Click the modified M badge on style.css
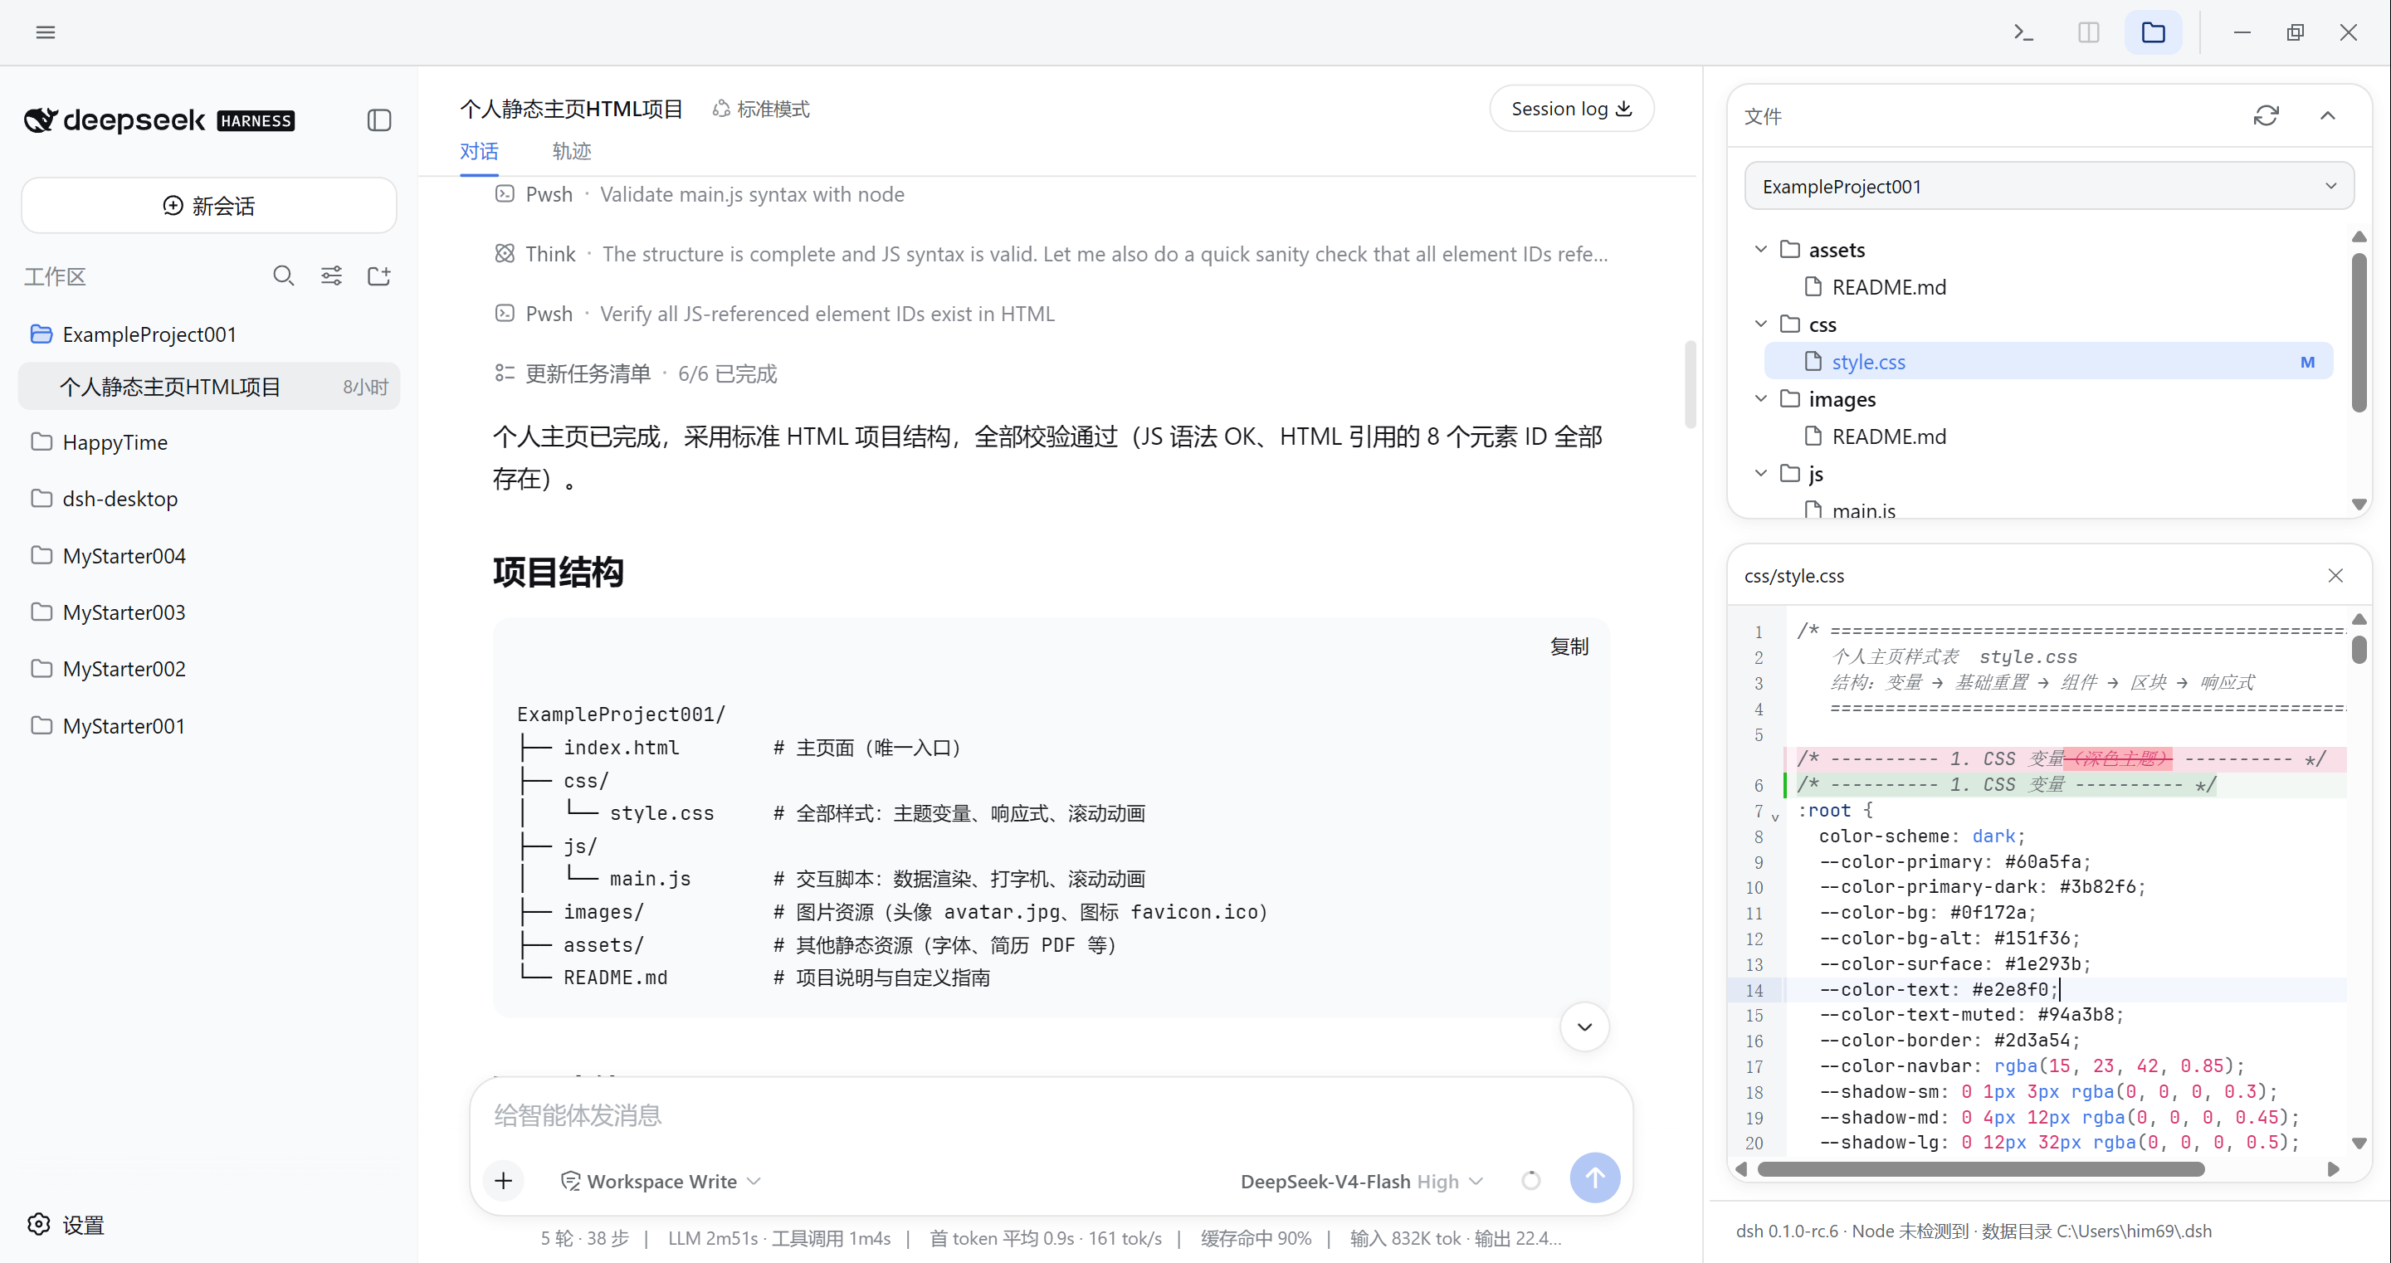The width and height of the screenshot is (2391, 1263). tap(2306, 362)
